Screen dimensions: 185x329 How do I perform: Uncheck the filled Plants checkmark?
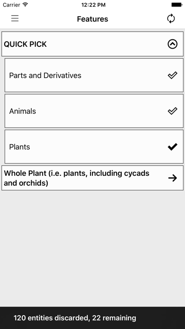pos(172,147)
